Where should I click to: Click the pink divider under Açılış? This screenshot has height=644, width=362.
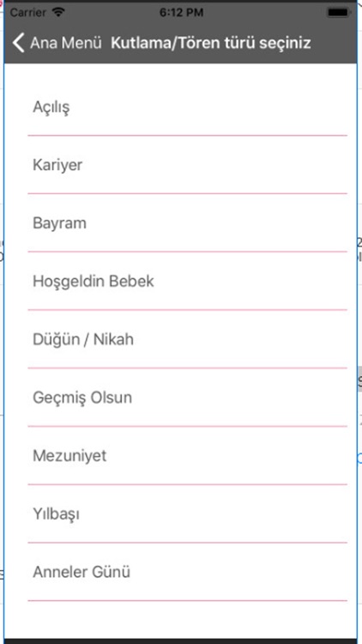point(188,135)
